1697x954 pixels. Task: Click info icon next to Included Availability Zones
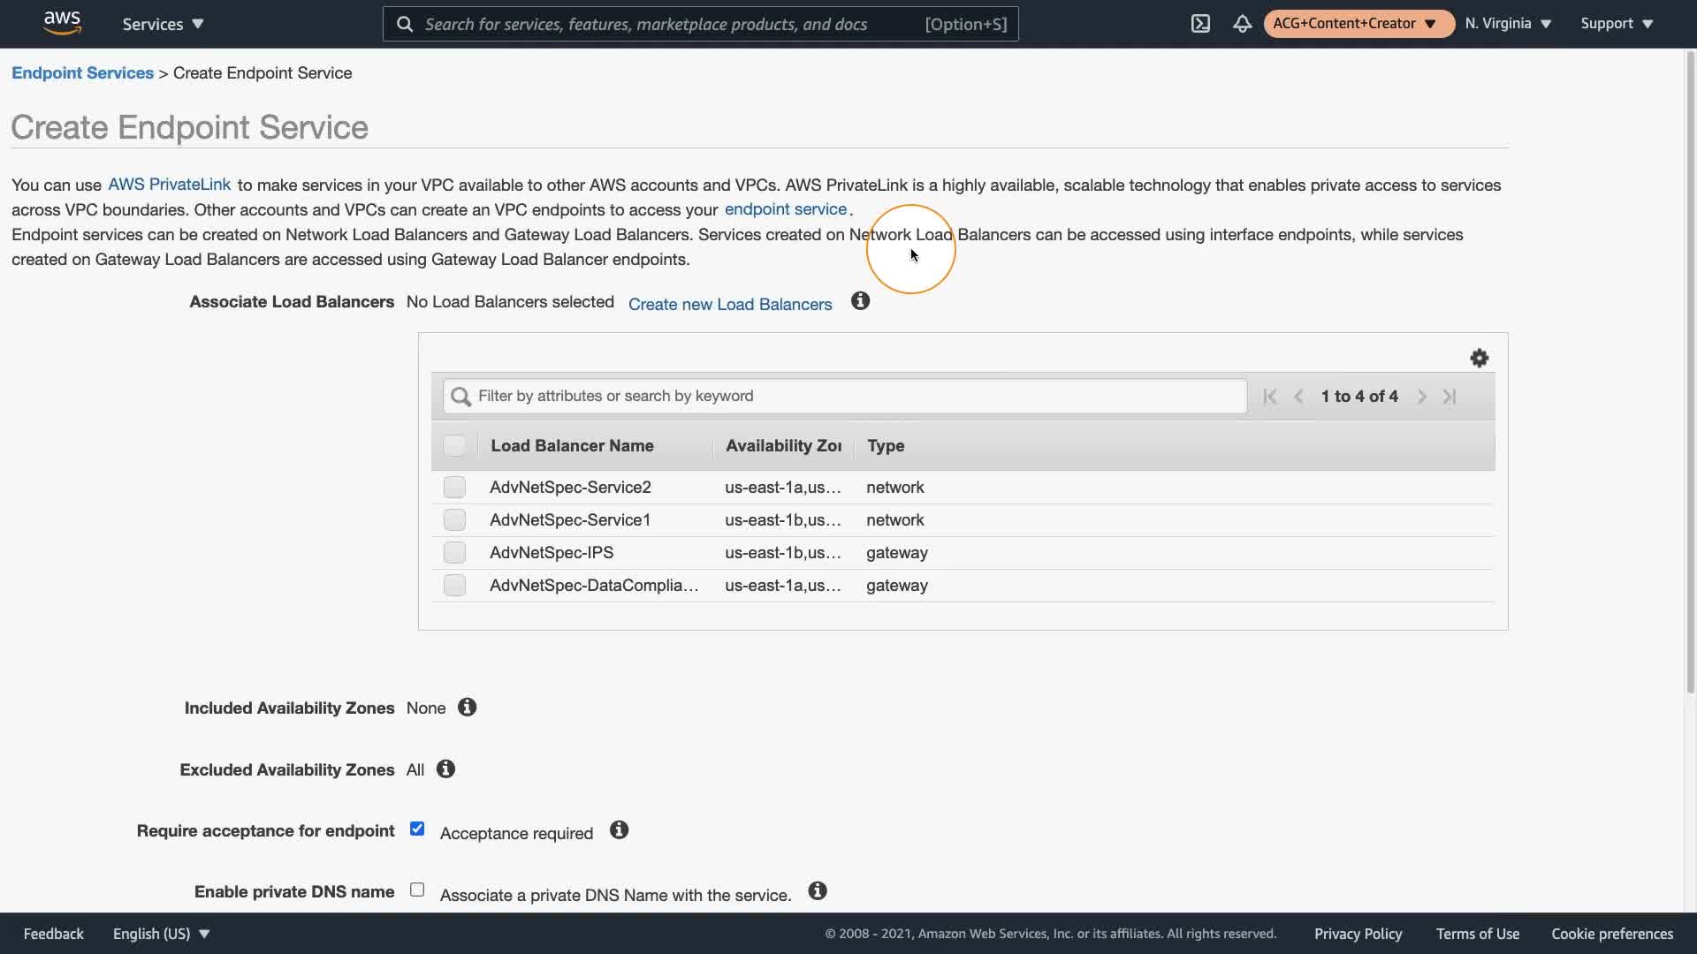[468, 708]
